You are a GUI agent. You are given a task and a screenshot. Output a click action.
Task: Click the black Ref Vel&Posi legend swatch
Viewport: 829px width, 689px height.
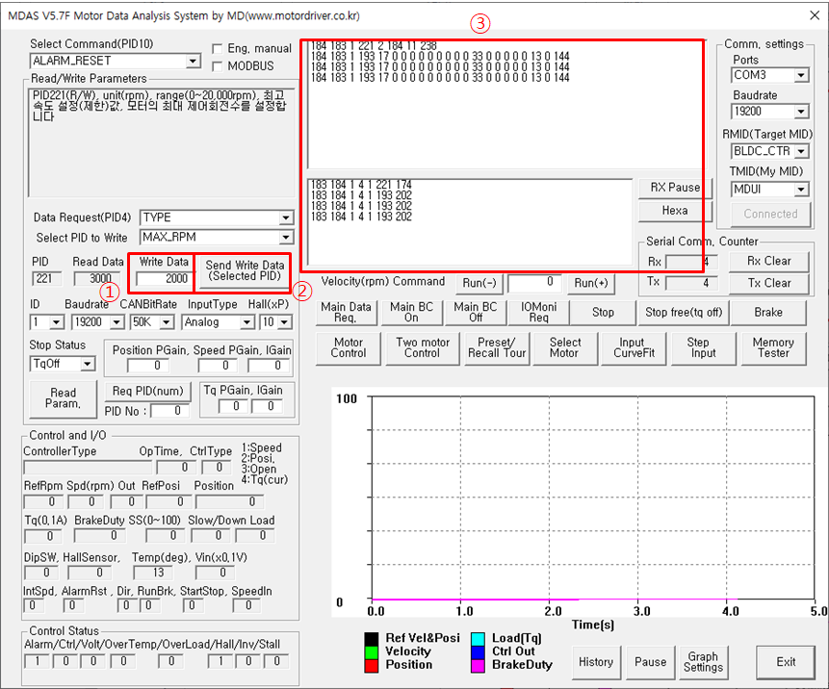tap(372, 639)
